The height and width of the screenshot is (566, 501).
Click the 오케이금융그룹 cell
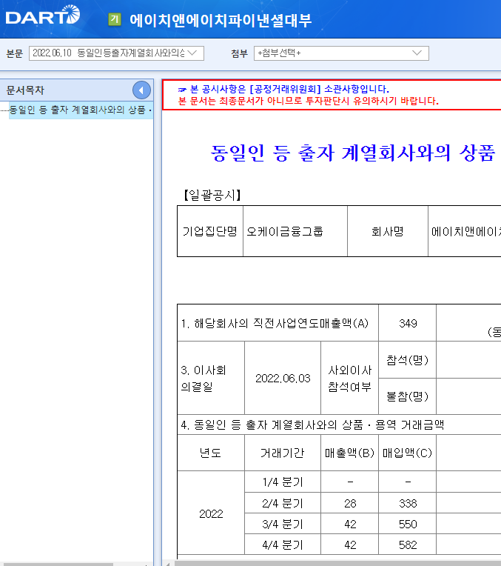(x=295, y=231)
